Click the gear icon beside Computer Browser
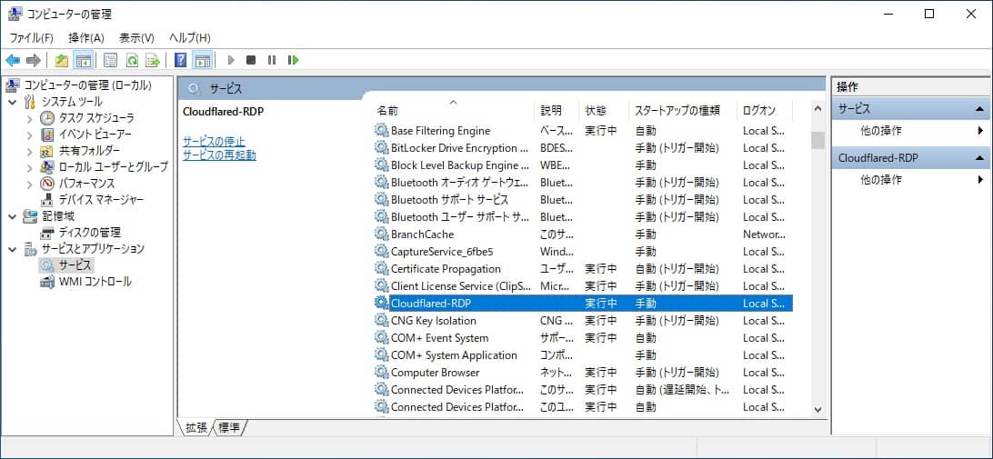993x459 pixels. [381, 373]
